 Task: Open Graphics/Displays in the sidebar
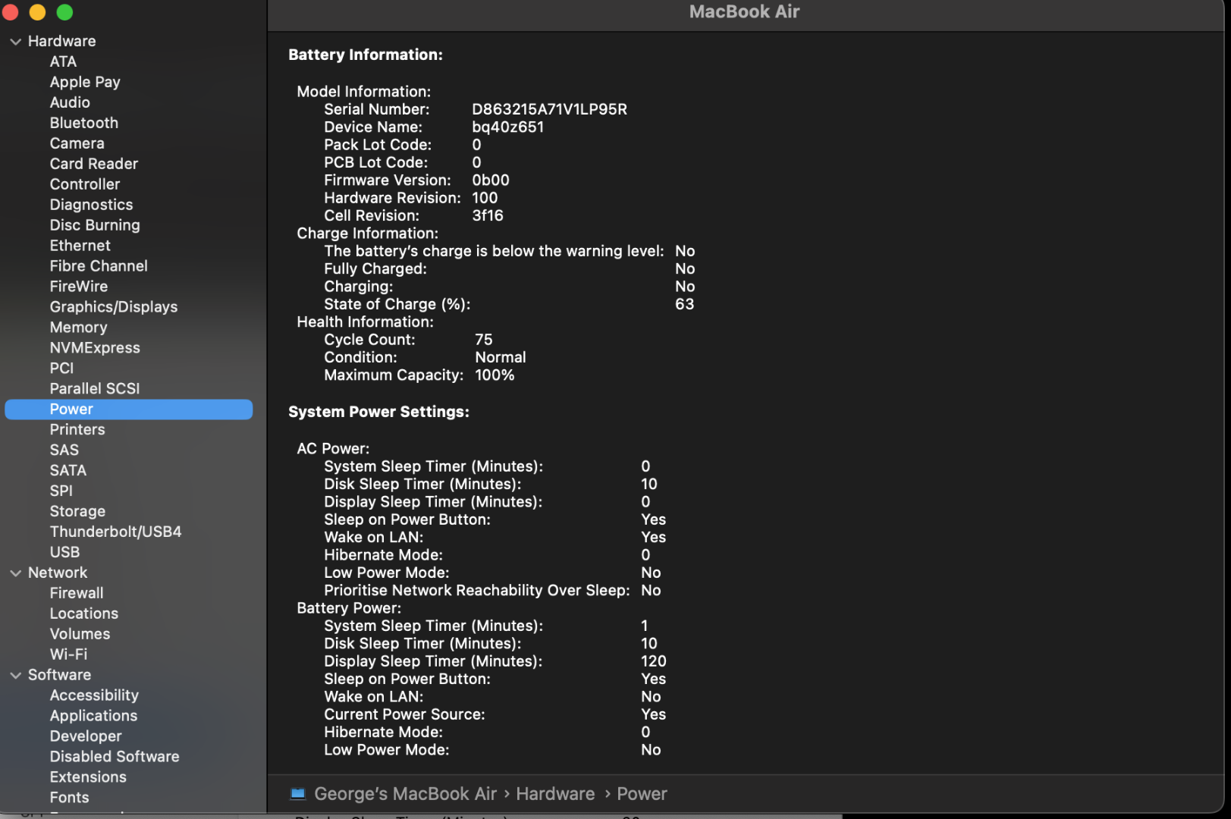point(114,307)
